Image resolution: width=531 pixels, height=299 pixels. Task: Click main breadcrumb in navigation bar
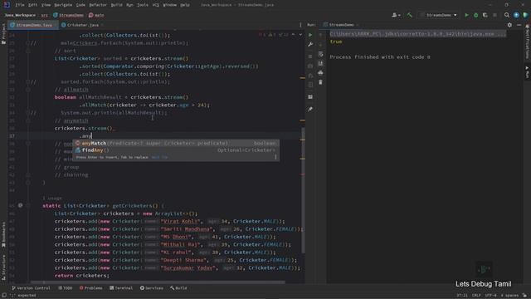96,15
